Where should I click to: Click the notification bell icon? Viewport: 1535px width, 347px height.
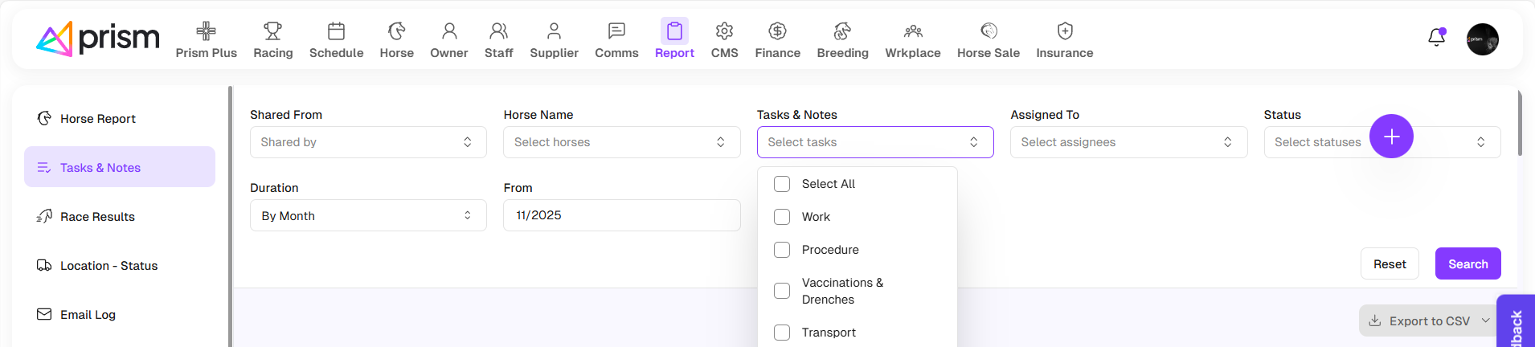1436,38
